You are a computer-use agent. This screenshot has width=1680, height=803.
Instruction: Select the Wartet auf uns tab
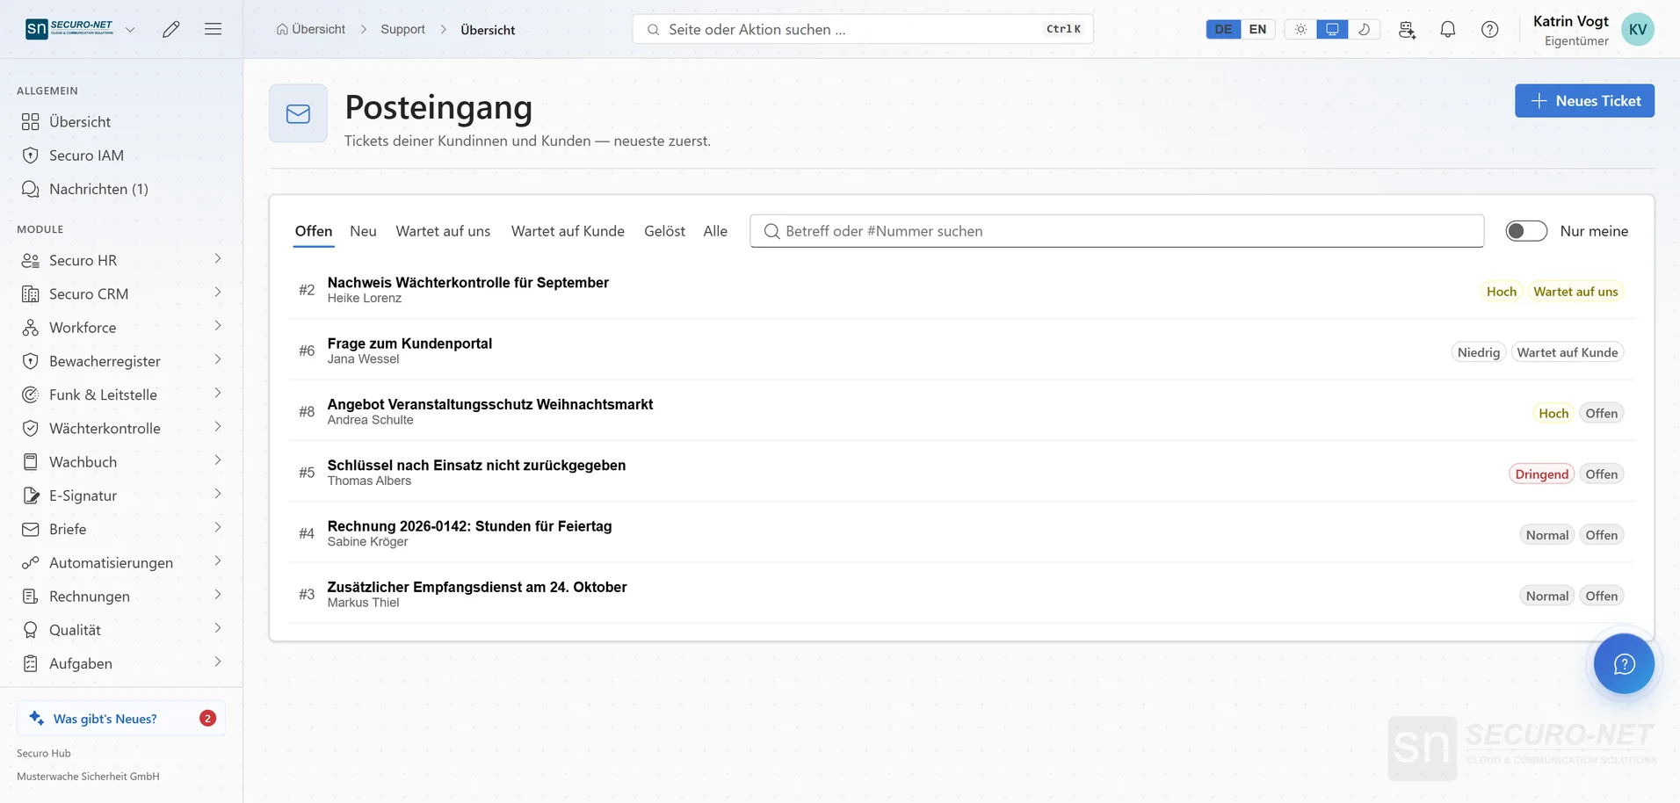[x=443, y=231]
